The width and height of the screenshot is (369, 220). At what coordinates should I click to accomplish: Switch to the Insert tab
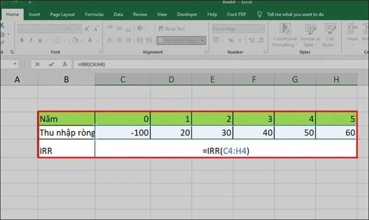click(x=34, y=15)
